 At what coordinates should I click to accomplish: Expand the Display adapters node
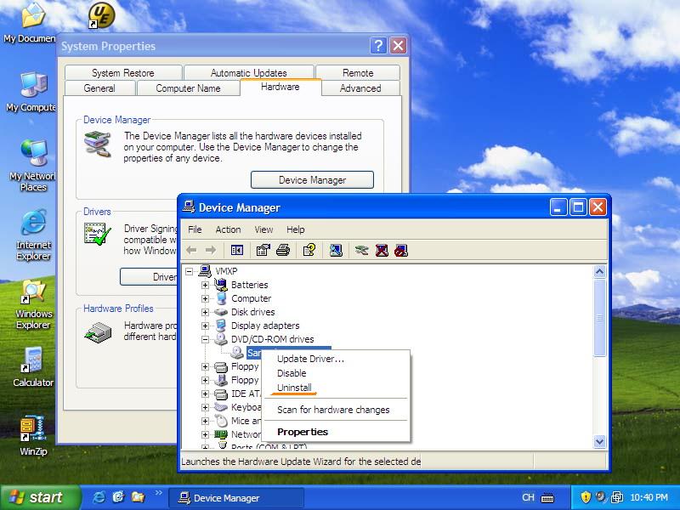[205, 326]
